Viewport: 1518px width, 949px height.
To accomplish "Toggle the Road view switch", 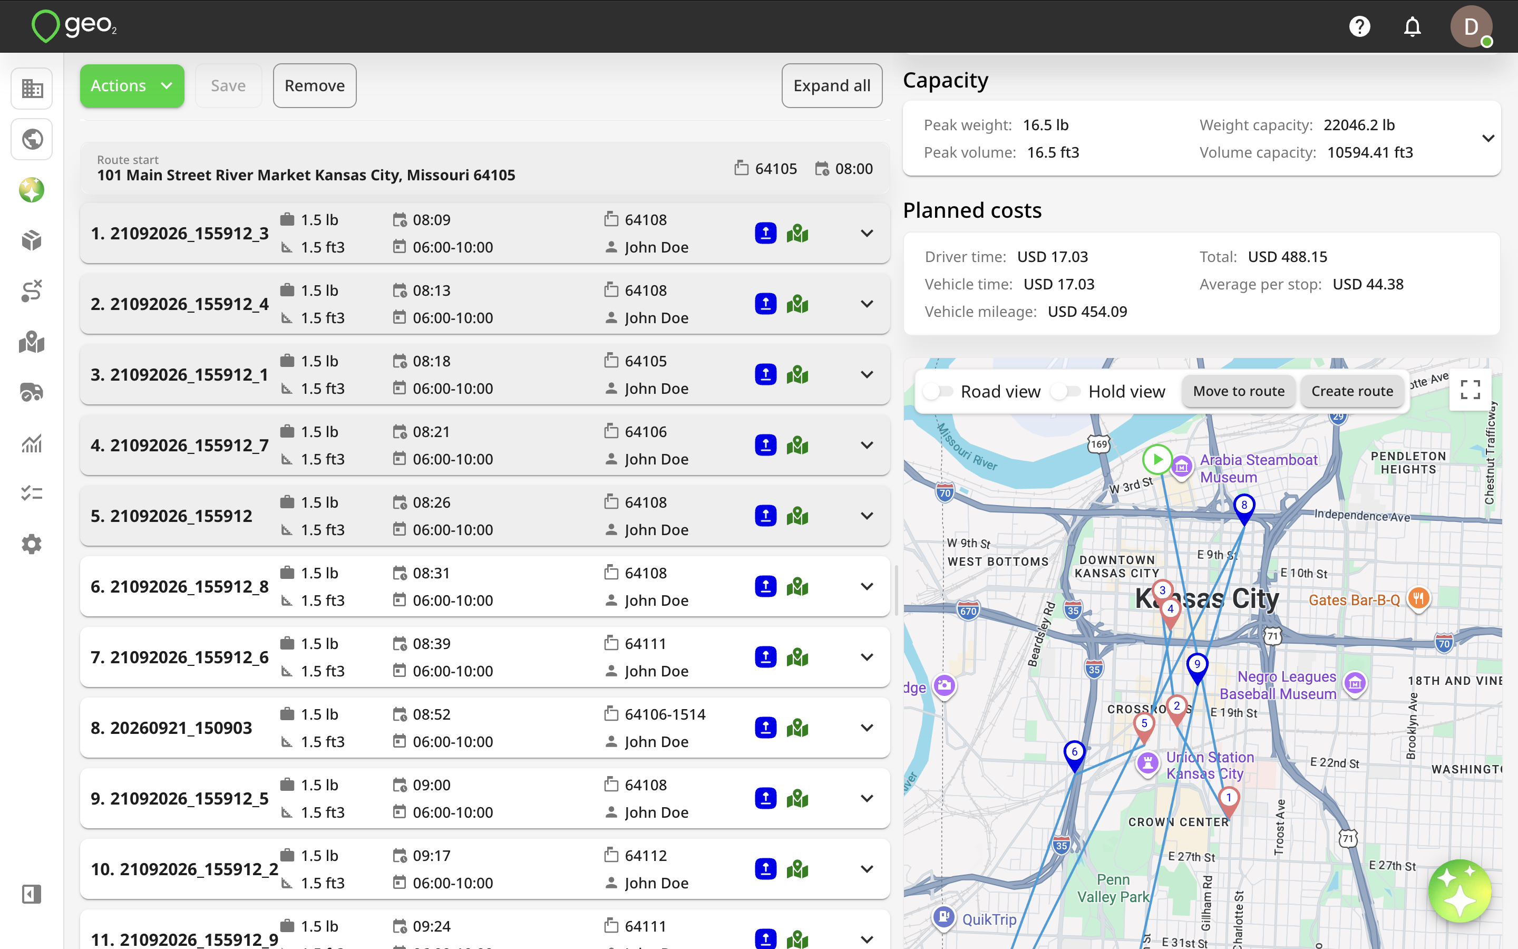I will (937, 392).
